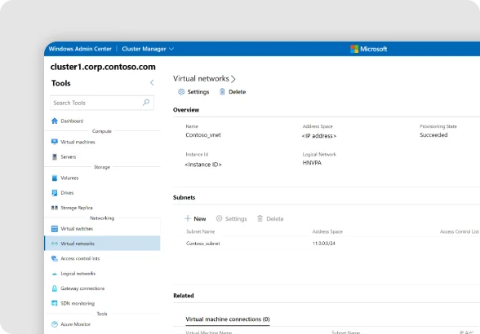The width and height of the screenshot is (480, 334).
Task: Open the Azure Monitor icon
Action: 55,324
